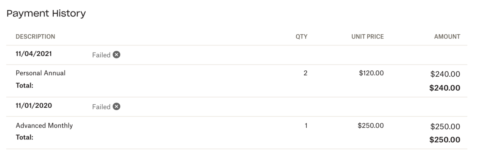Click the Failed status label for 11/04/2021
Image resolution: width=477 pixels, height=161 pixels.
[x=101, y=55]
